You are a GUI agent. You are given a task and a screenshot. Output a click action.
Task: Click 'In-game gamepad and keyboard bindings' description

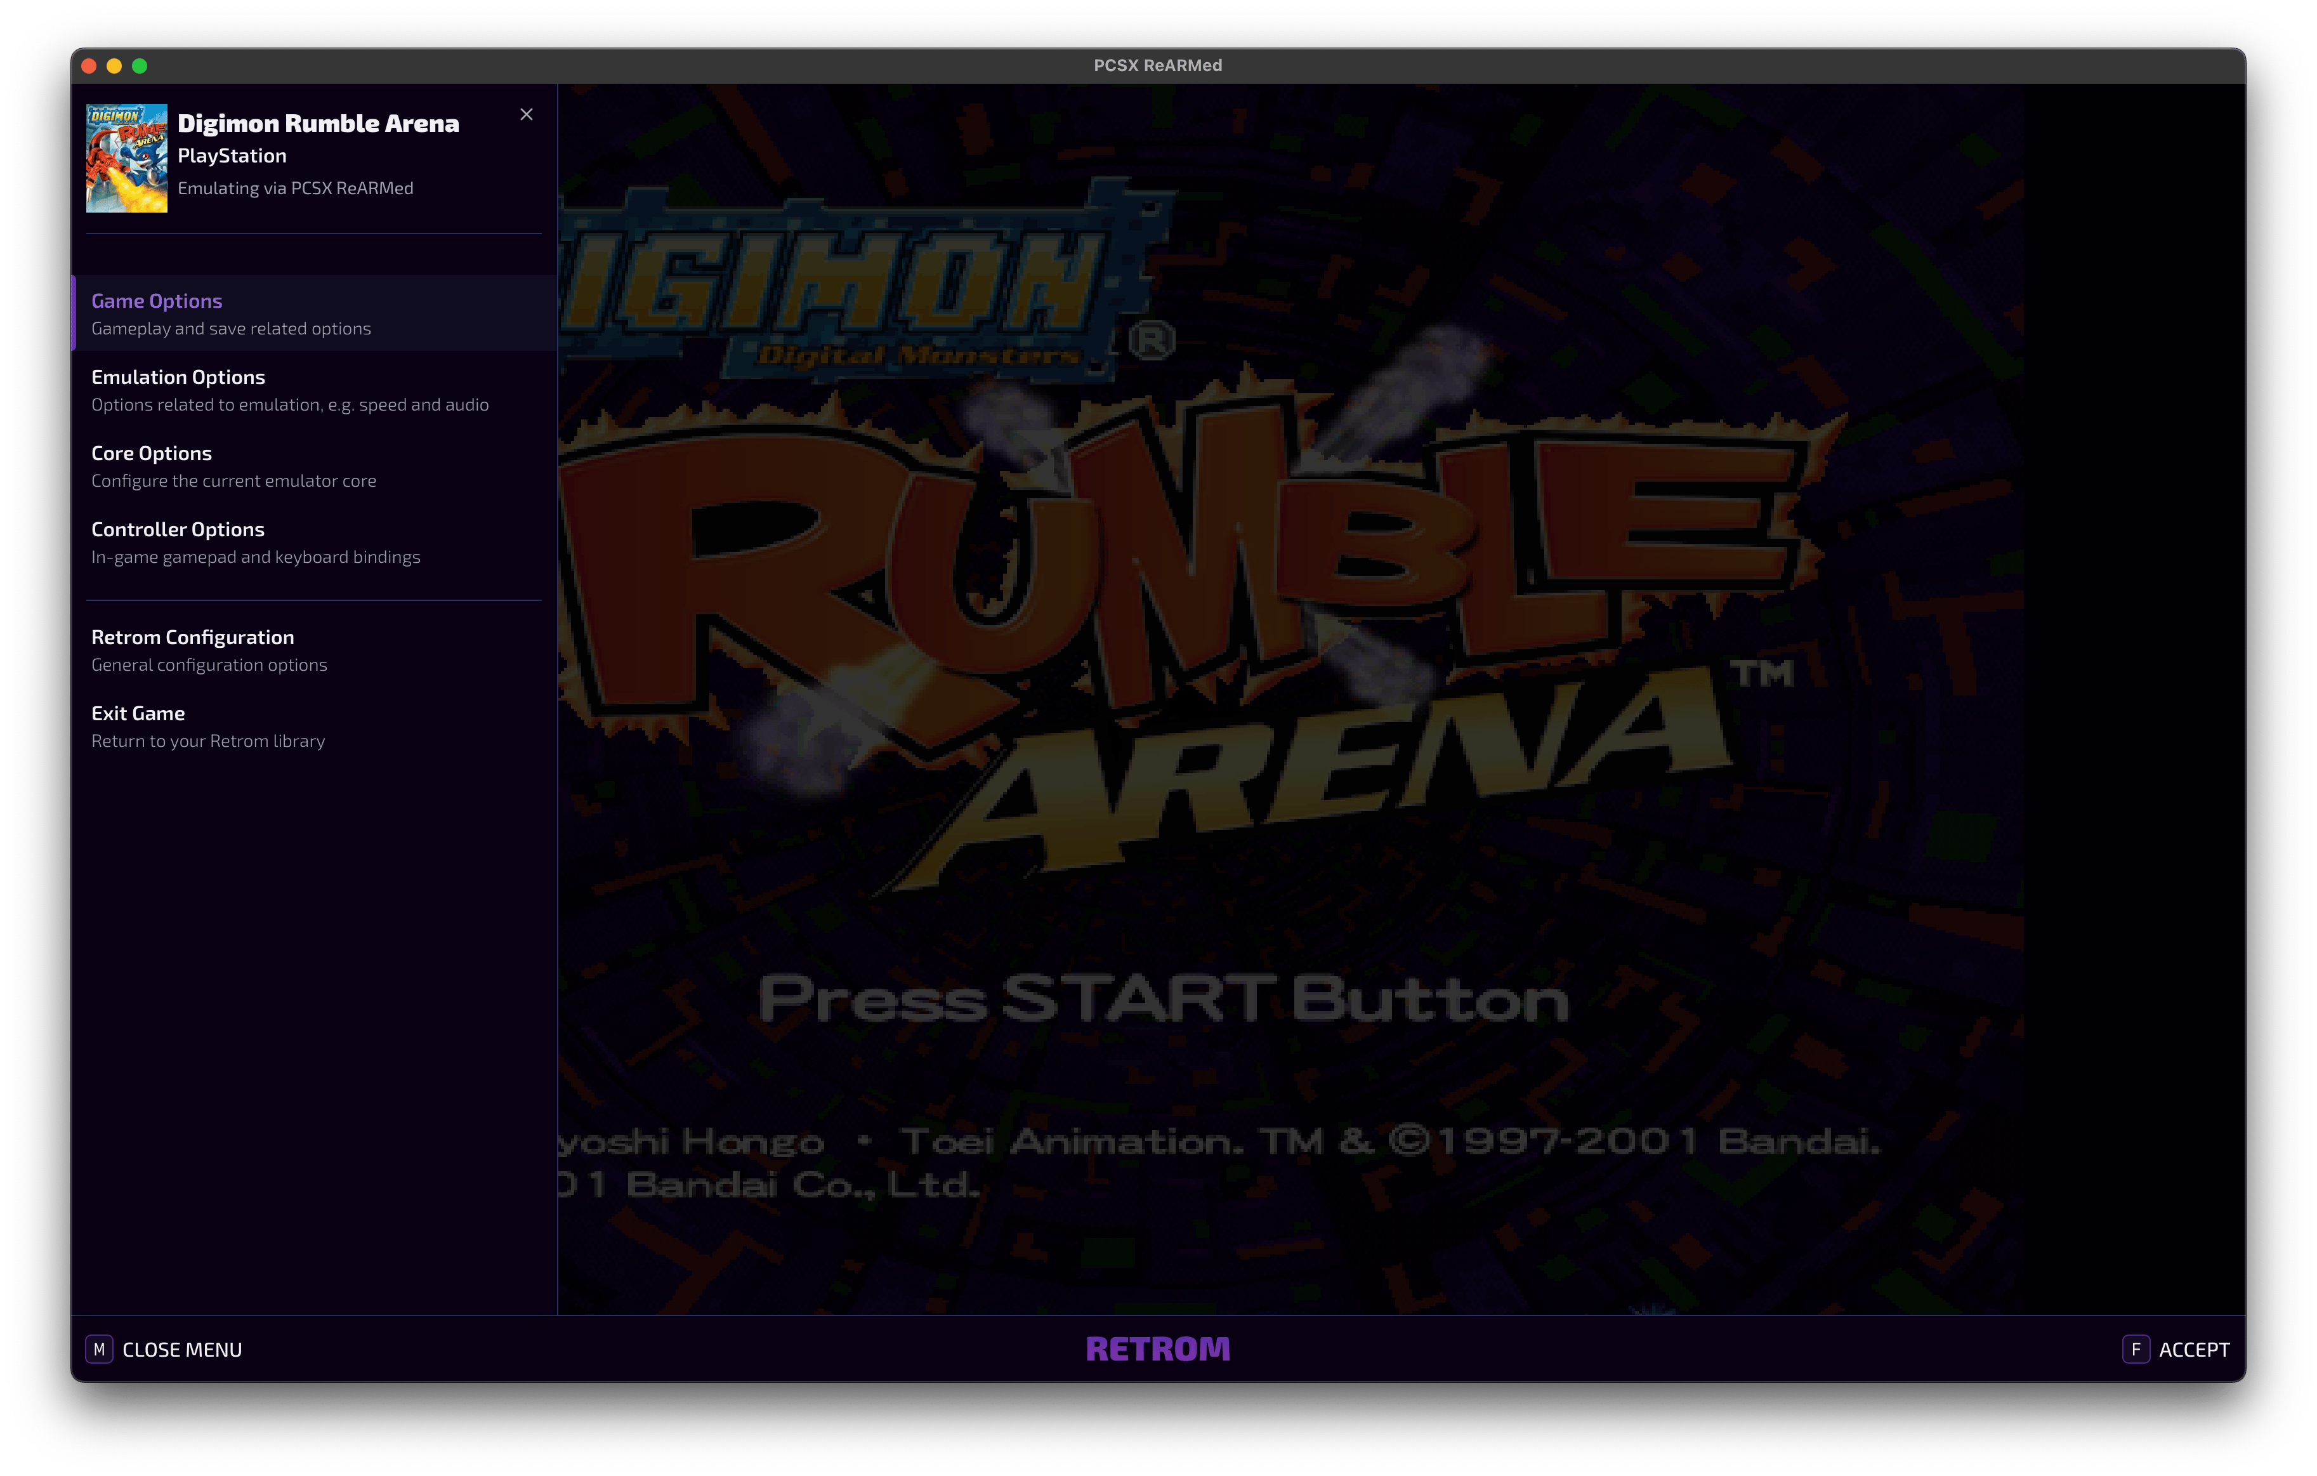(x=256, y=557)
